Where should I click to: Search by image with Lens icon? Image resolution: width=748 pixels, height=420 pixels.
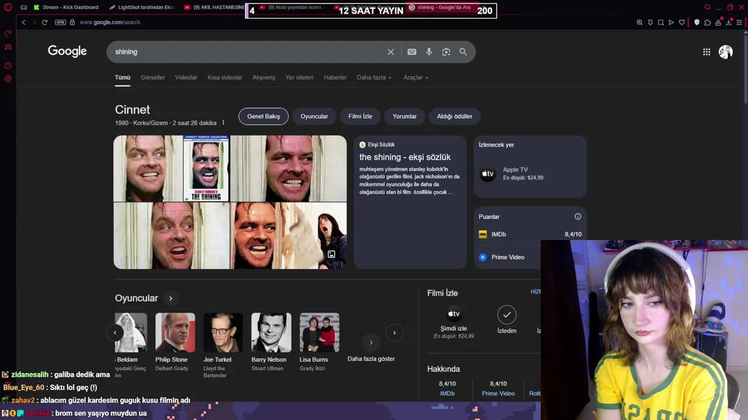(446, 52)
